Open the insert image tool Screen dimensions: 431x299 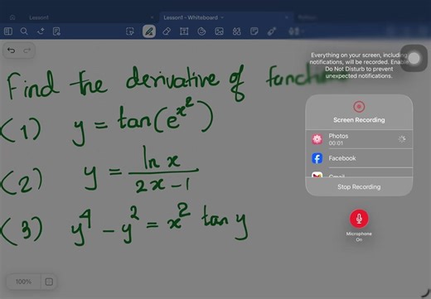pos(219,31)
